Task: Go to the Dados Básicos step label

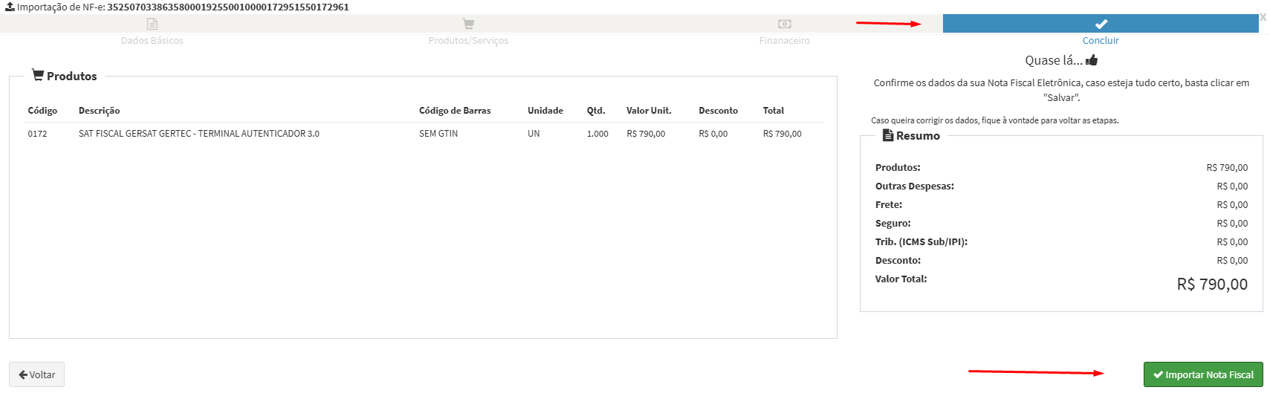Action: pyautogui.click(x=152, y=41)
